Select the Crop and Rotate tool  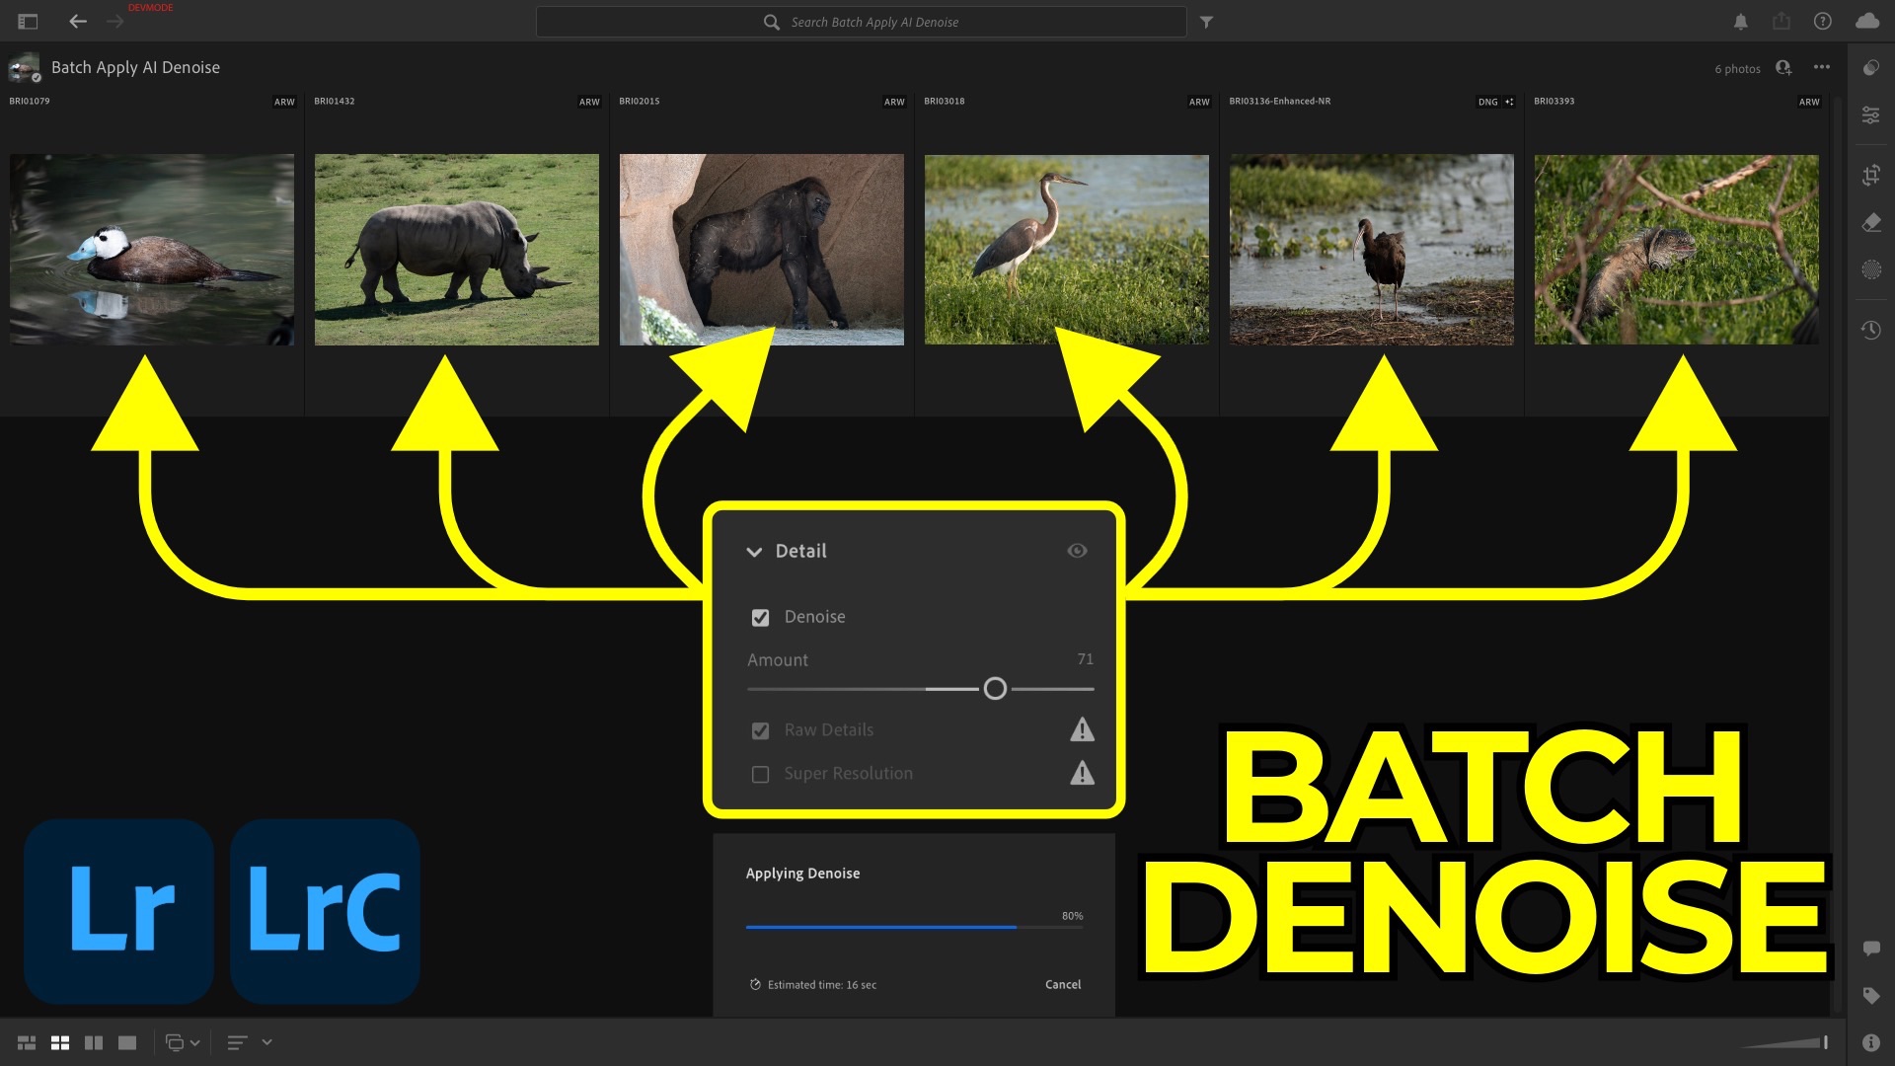click(x=1870, y=176)
